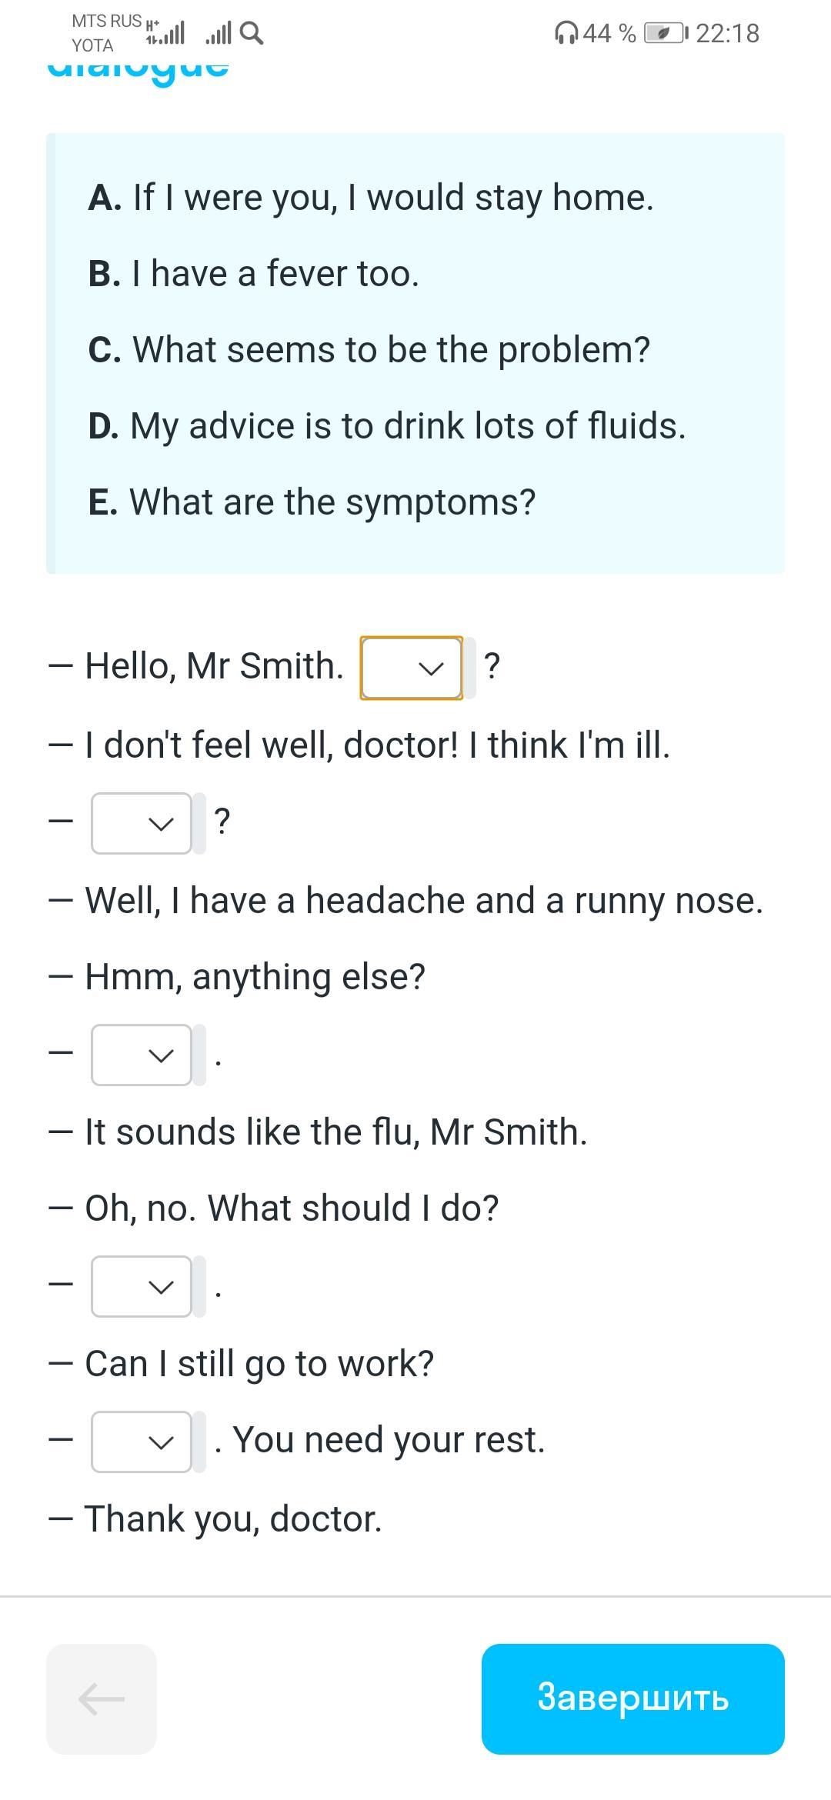This screenshot has height=1800, width=831.
Task: Tap the 22:18 clock
Action: tap(727, 34)
